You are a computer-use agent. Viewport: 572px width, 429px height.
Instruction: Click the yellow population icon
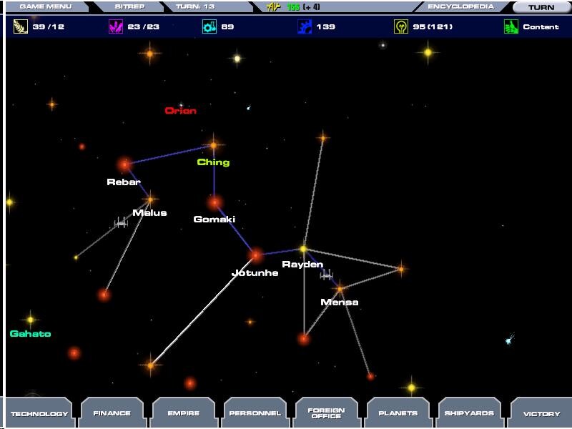click(x=400, y=27)
